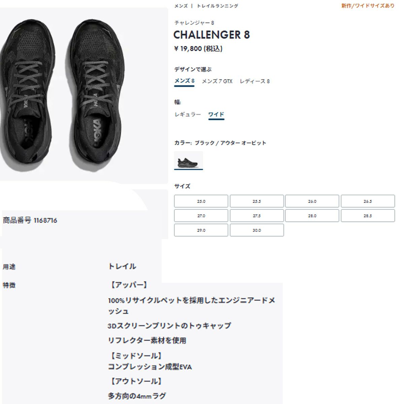Select size 29.0
The image size is (404, 404).
[201, 230]
